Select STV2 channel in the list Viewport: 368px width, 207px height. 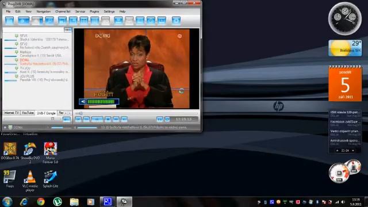[37, 46]
